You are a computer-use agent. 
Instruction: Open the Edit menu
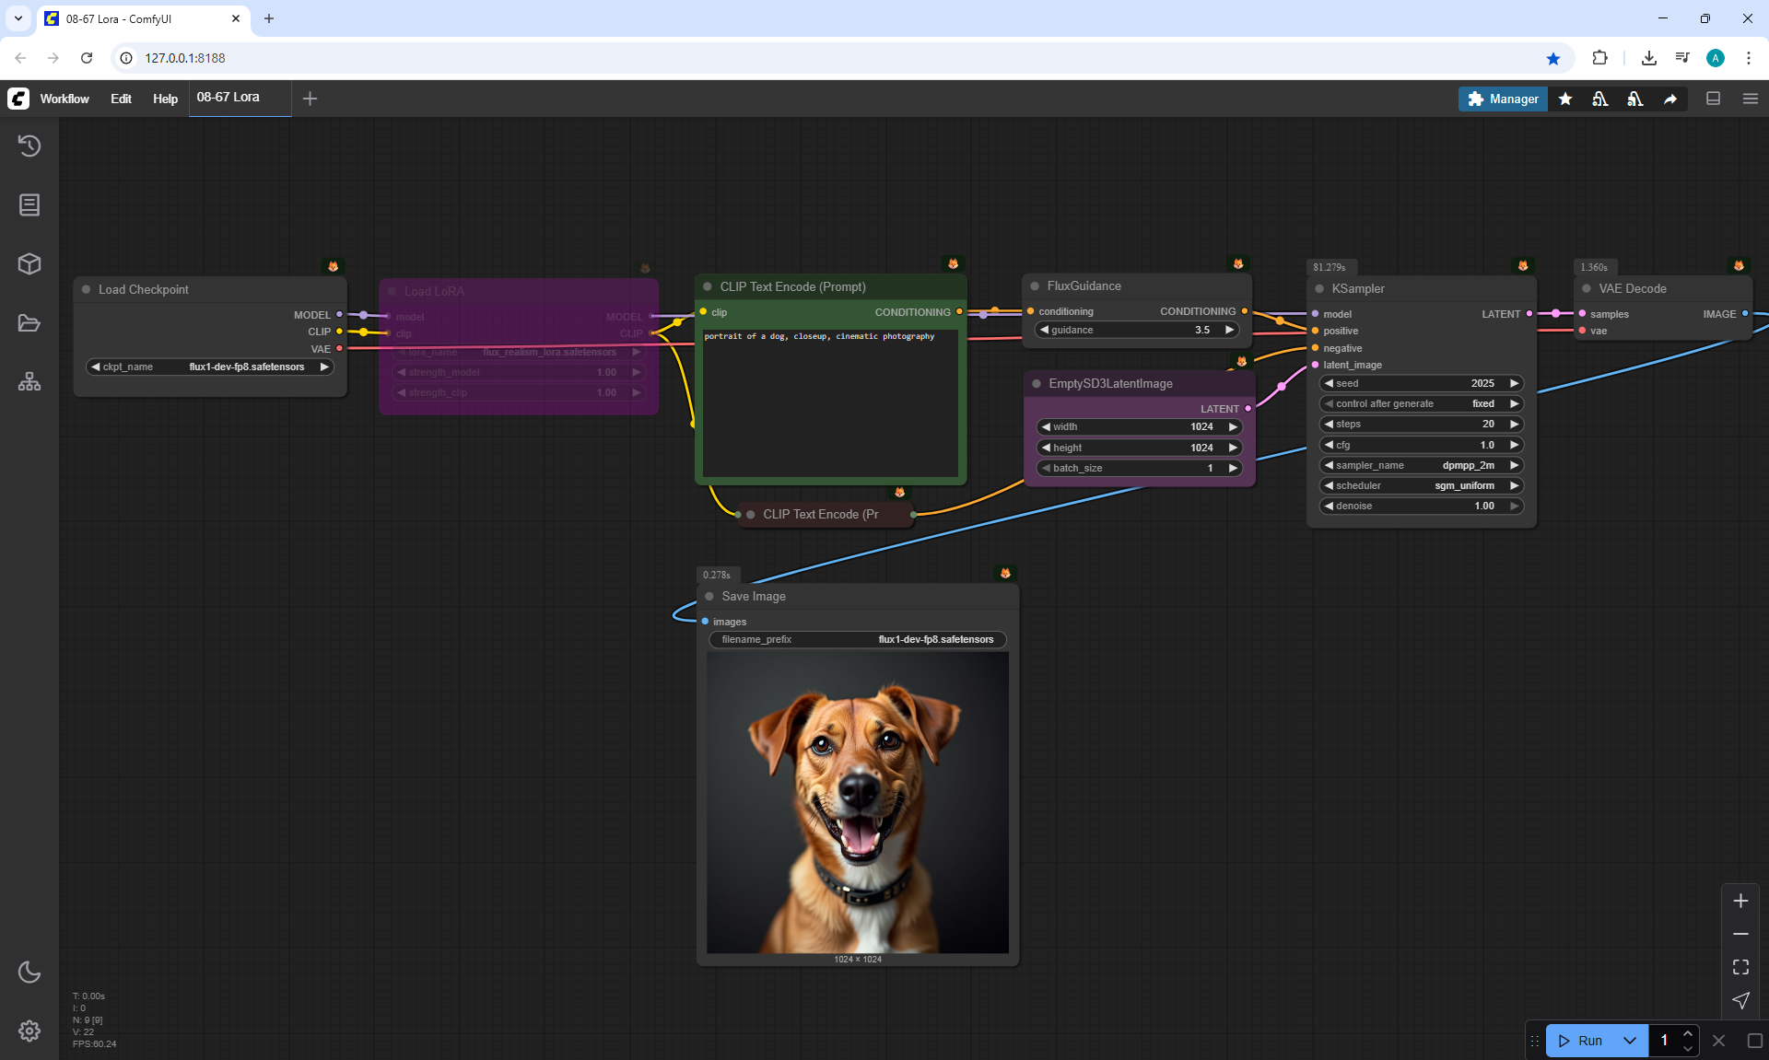click(121, 99)
